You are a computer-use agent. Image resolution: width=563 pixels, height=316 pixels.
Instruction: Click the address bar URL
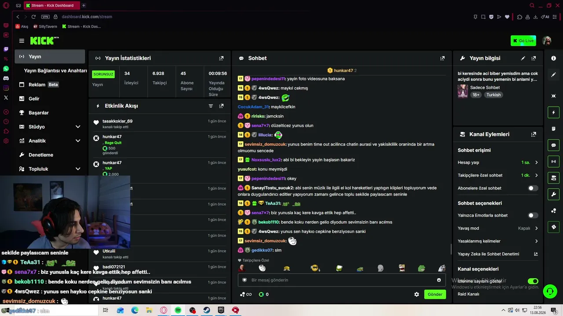[x=87, y=17]
